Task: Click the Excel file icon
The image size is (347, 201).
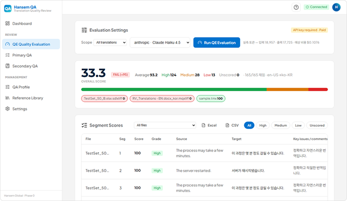Action: 203,125
